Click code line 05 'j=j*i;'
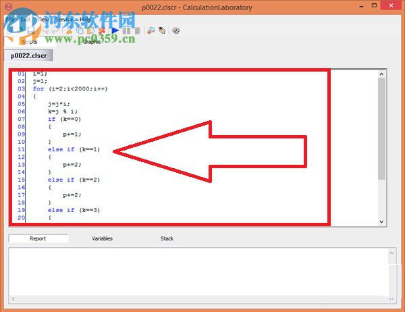Image resolution: width=405 pixels, height=312 pixels. point(59,104)
